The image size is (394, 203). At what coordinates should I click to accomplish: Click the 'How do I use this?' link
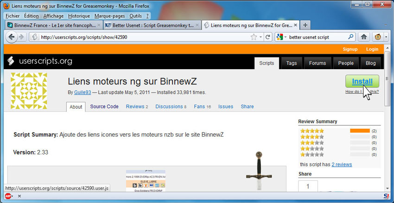(x=362, y=92)
